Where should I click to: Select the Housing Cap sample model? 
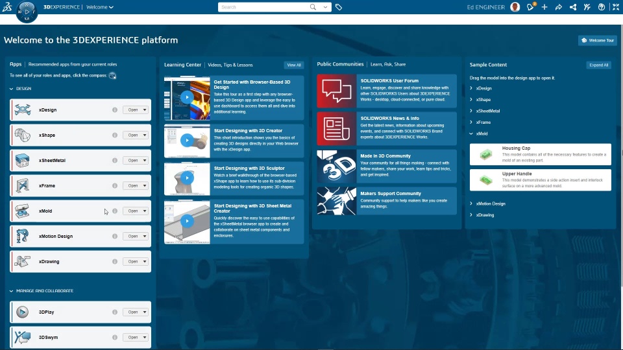coord(541,154)
